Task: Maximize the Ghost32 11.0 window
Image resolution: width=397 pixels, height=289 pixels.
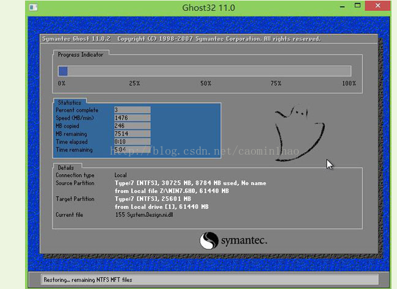Action: point(357,5)
